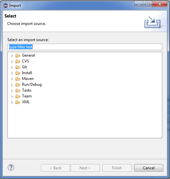Close the Import dialog with X
This screenshot has height=179, width=170.
point(160,4)
